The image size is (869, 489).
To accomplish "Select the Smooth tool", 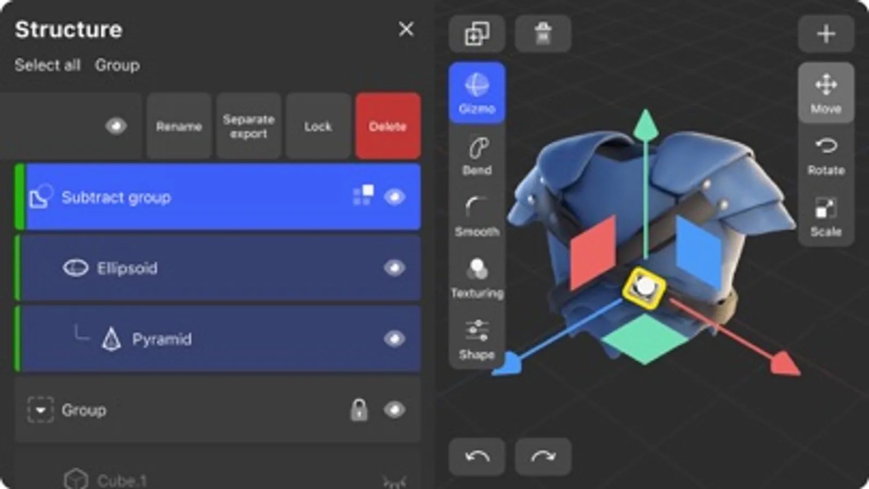I will coord(477,217).
